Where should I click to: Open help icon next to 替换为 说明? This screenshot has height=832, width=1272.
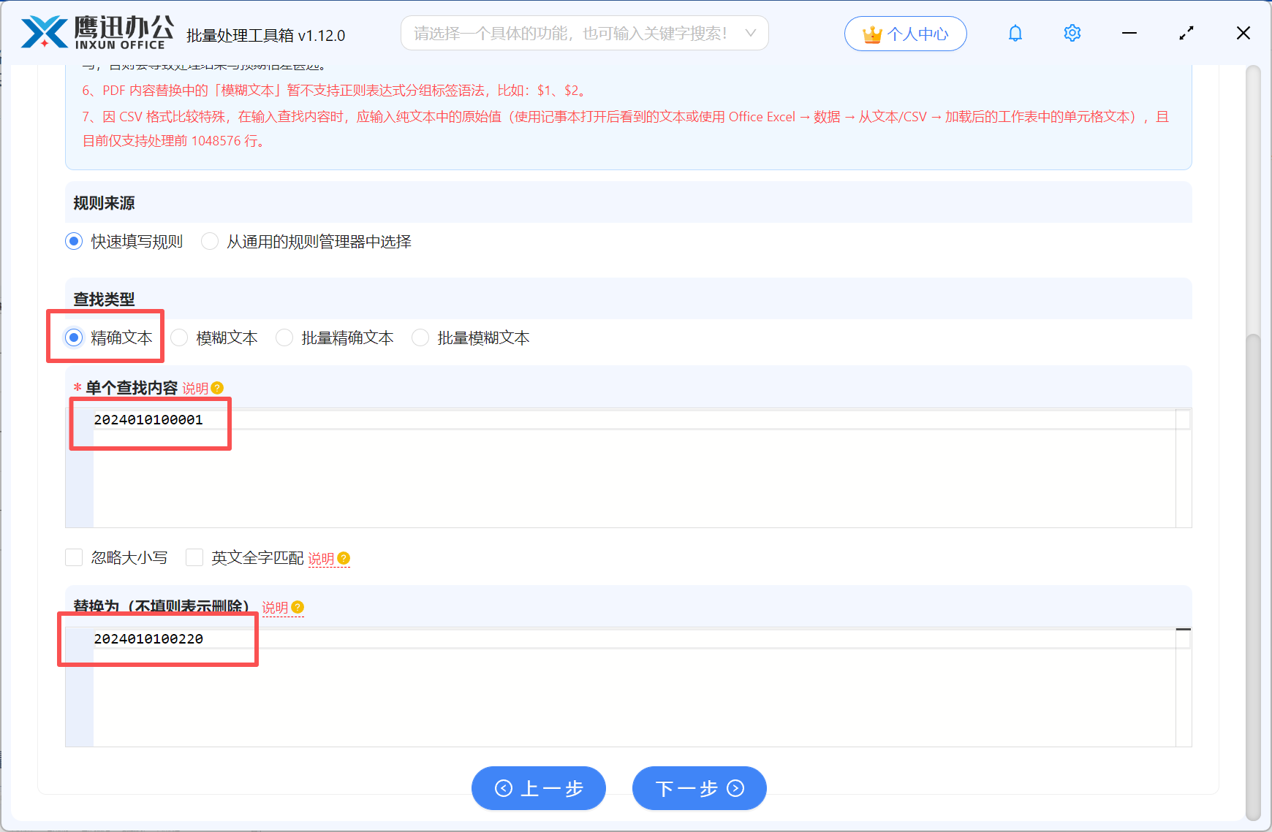point(297,607)
